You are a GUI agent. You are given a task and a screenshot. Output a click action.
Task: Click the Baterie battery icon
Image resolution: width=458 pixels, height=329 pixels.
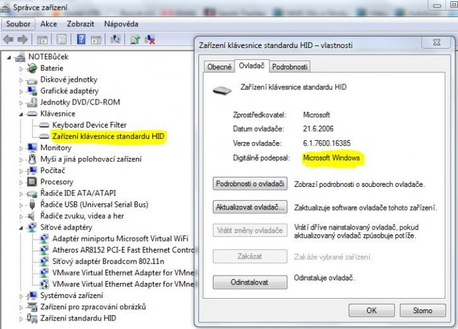[32, 68]
